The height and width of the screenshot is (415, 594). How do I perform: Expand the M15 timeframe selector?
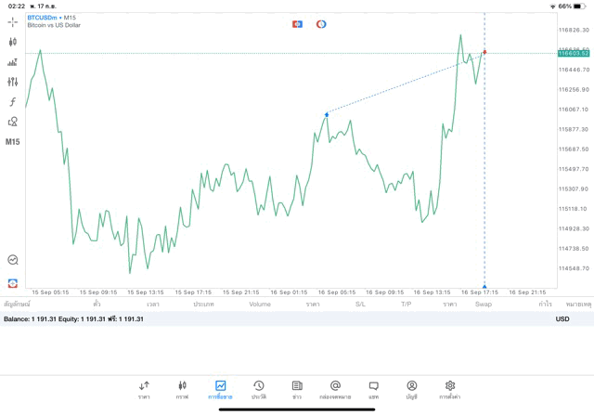(x=13, y=142)
